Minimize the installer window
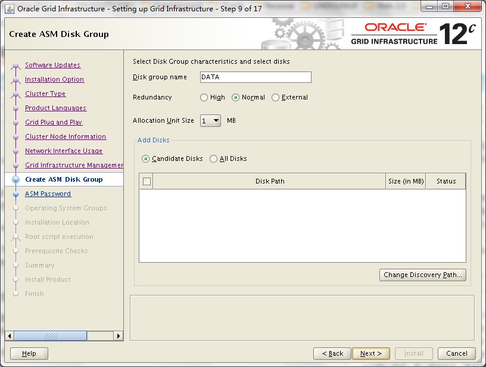 (x=429, y=7)
